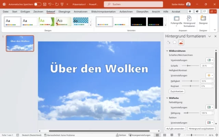The width and height of the screenshot is (219, 137).
Task: Open Farbton Voreinstellungen dropdown
Action: [210, 123]
